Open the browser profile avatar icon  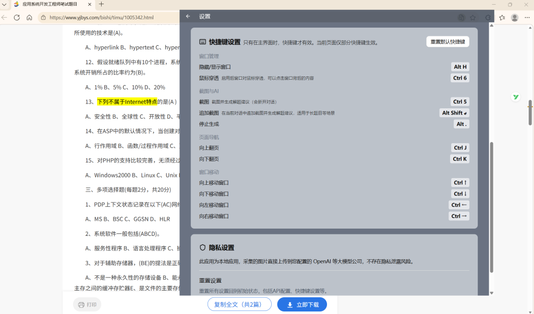(x=514, y=17)
